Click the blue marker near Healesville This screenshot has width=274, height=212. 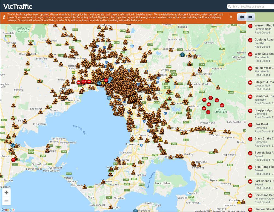pos(182,55)
